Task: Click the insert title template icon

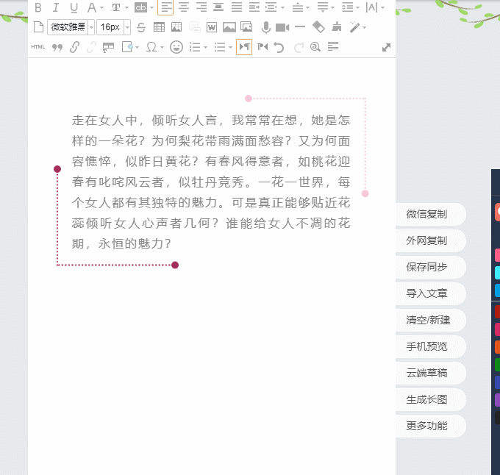Action: (x=108, y=47)
